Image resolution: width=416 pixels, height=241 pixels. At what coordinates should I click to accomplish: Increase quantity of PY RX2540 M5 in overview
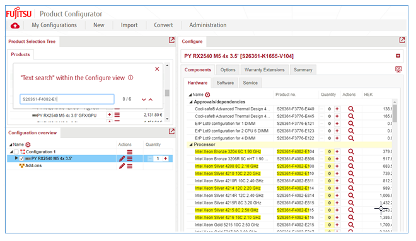[165, 159]
